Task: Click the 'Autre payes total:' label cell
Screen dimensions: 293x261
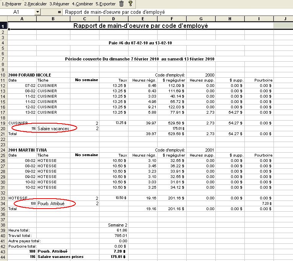Action: (24, 241)
